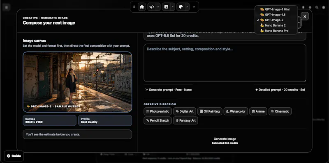Choose Nano Banana Pro model
Screen dimensions: 329x163
(x=276, y=31)
